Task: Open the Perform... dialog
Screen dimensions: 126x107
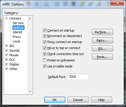Action: point(102,32)
